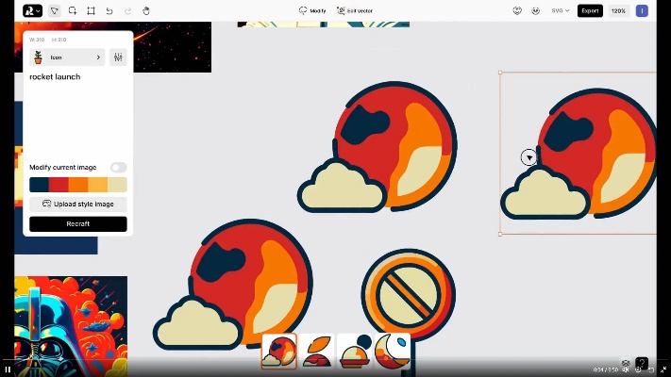Activate the hand pan tool
The height and width of the screenshot is (377, 671).
pyautogui.click(x=146, y=10)
